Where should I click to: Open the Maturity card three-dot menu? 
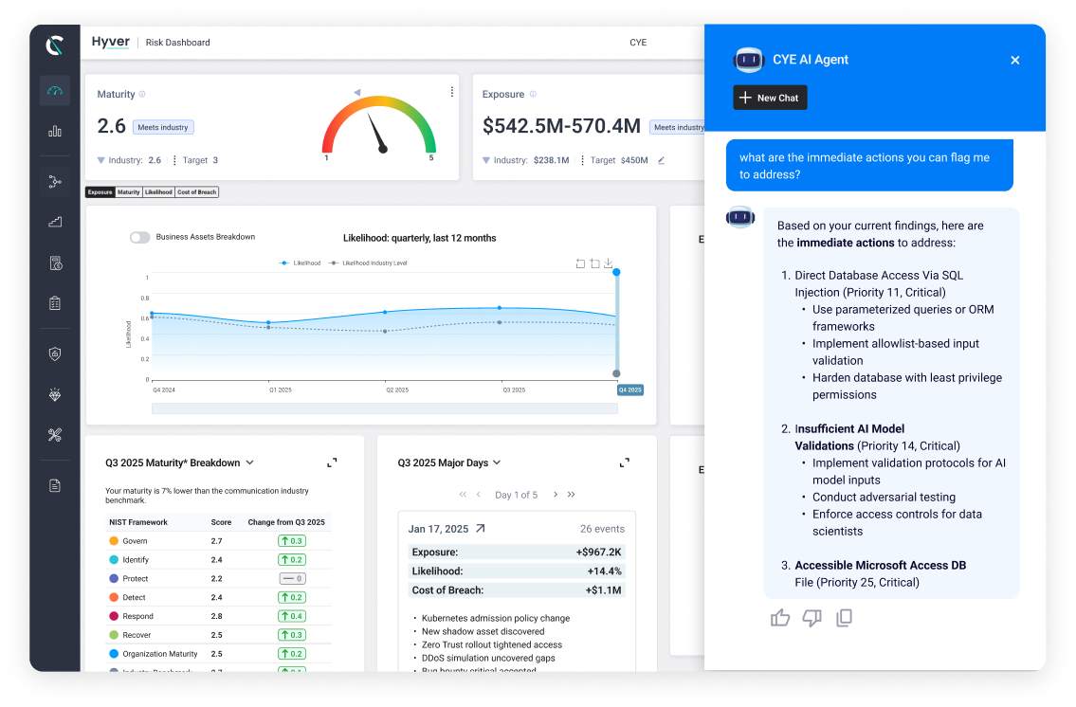point(451,92)
